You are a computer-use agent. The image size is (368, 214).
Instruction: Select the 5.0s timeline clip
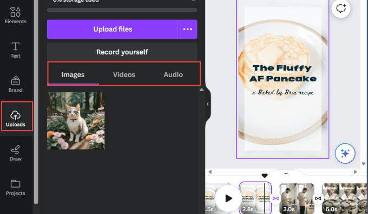(345, 198)
